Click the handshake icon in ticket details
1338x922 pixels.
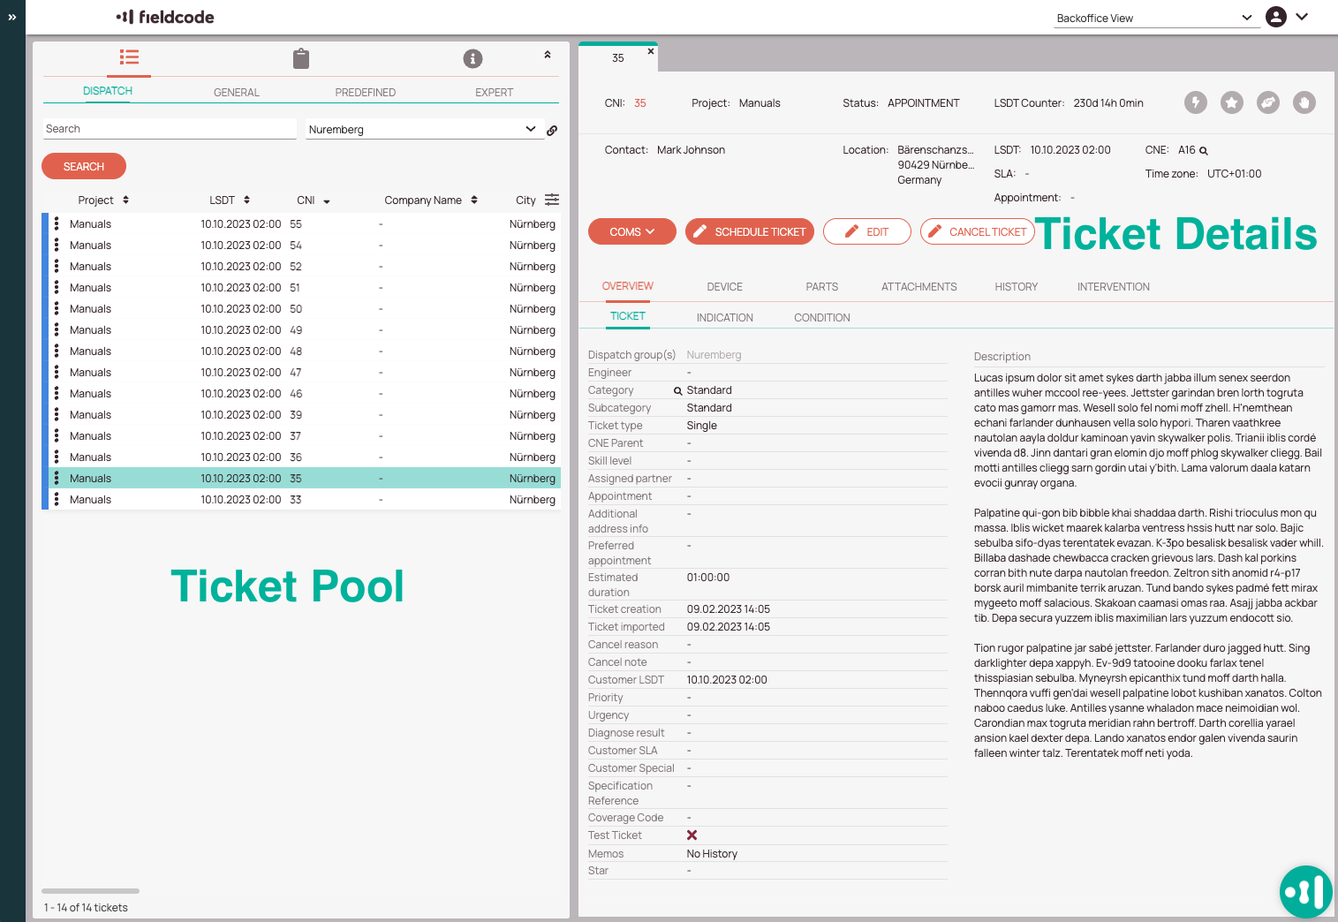click(1267, 102)
